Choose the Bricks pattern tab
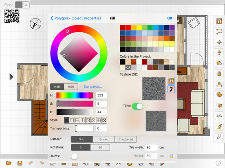 point(104,139)
